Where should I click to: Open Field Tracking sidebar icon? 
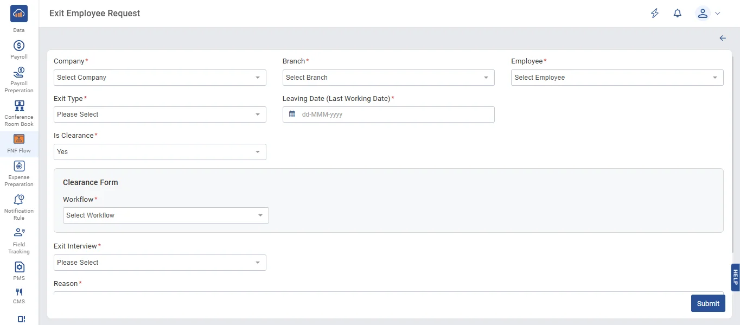[x=19, y=233]
